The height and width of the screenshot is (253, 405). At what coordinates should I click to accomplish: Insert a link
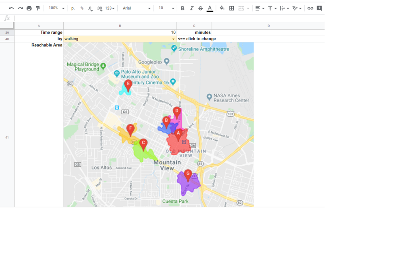tap(310, 8)
